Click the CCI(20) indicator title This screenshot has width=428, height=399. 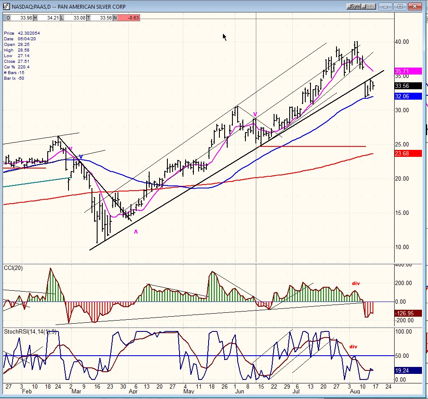point(13,268)
